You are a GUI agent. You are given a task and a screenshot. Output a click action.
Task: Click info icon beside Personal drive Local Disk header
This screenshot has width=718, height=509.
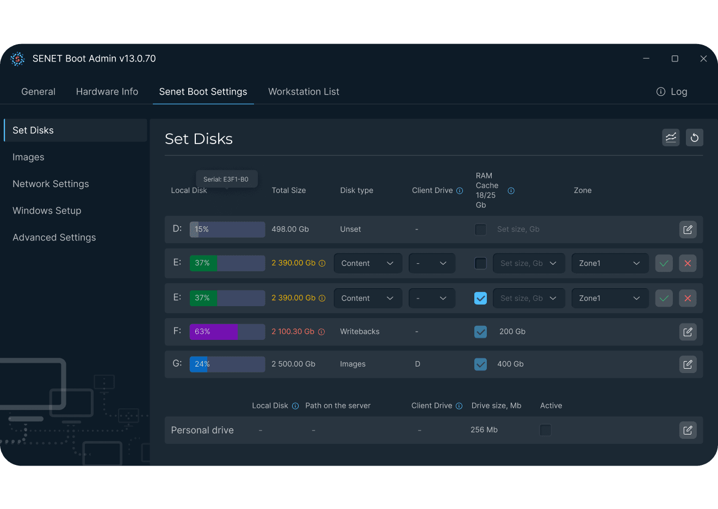pyautogui.click(x=295, y=406)
